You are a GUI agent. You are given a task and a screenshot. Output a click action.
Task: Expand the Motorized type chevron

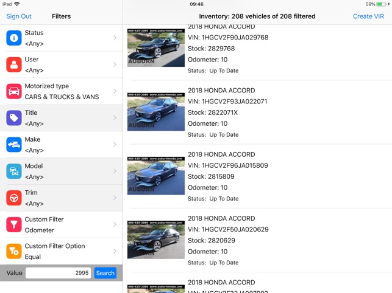(115, 91)
